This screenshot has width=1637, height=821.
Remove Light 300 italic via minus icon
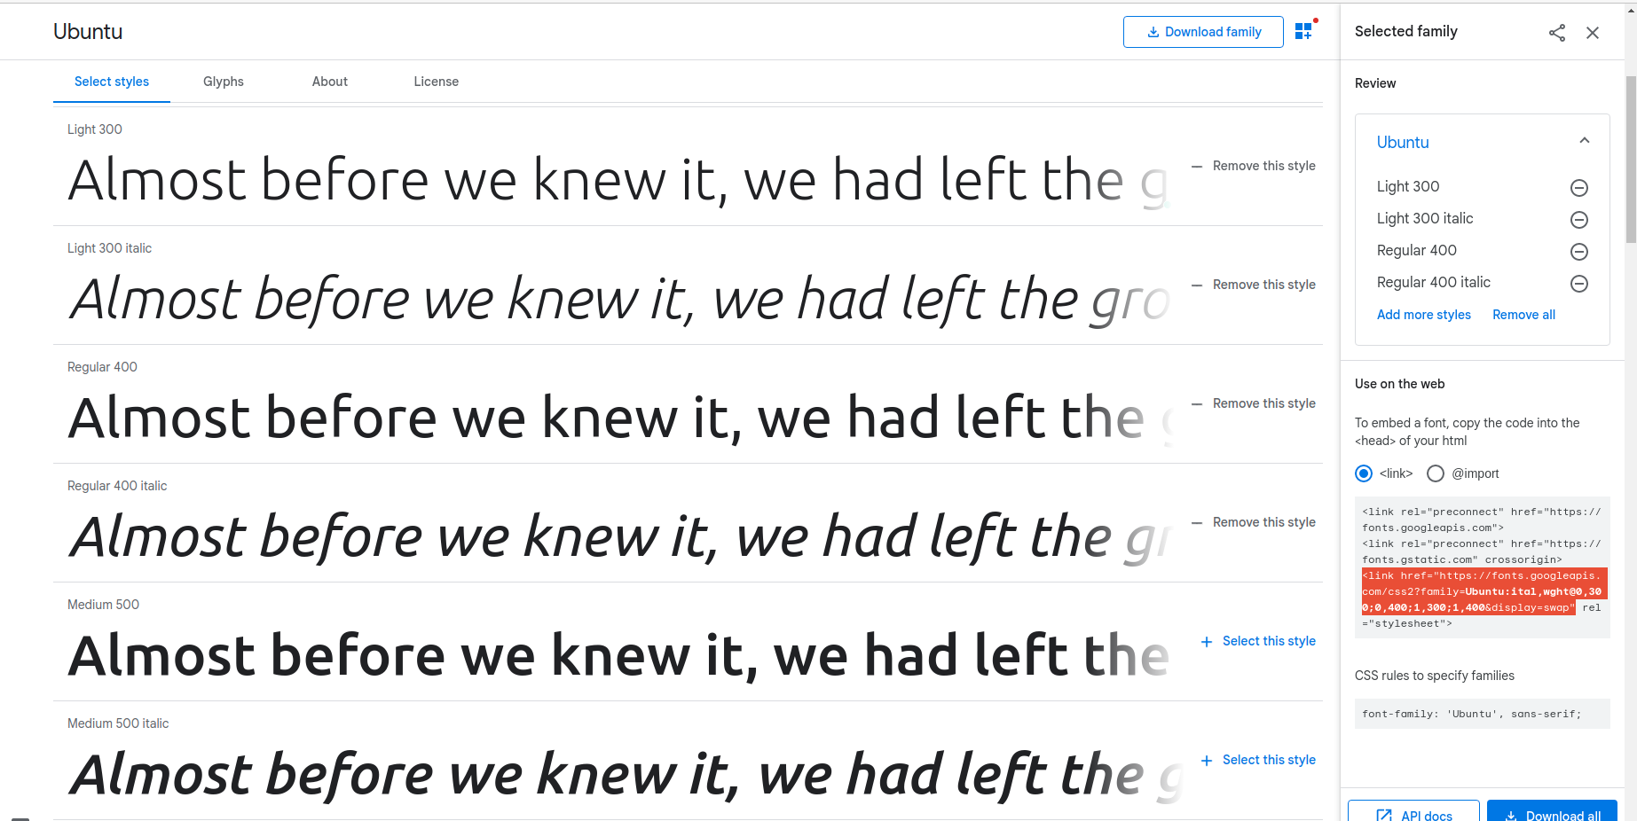point(1579,220)
